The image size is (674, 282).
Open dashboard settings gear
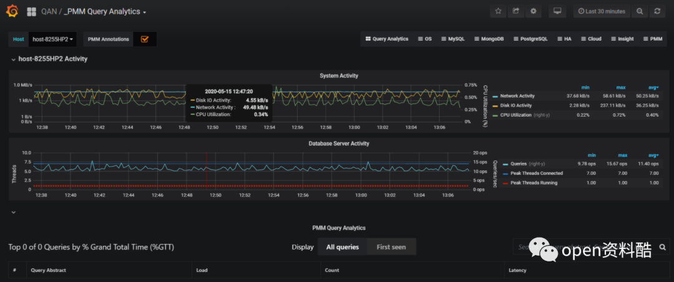[534, 11]
